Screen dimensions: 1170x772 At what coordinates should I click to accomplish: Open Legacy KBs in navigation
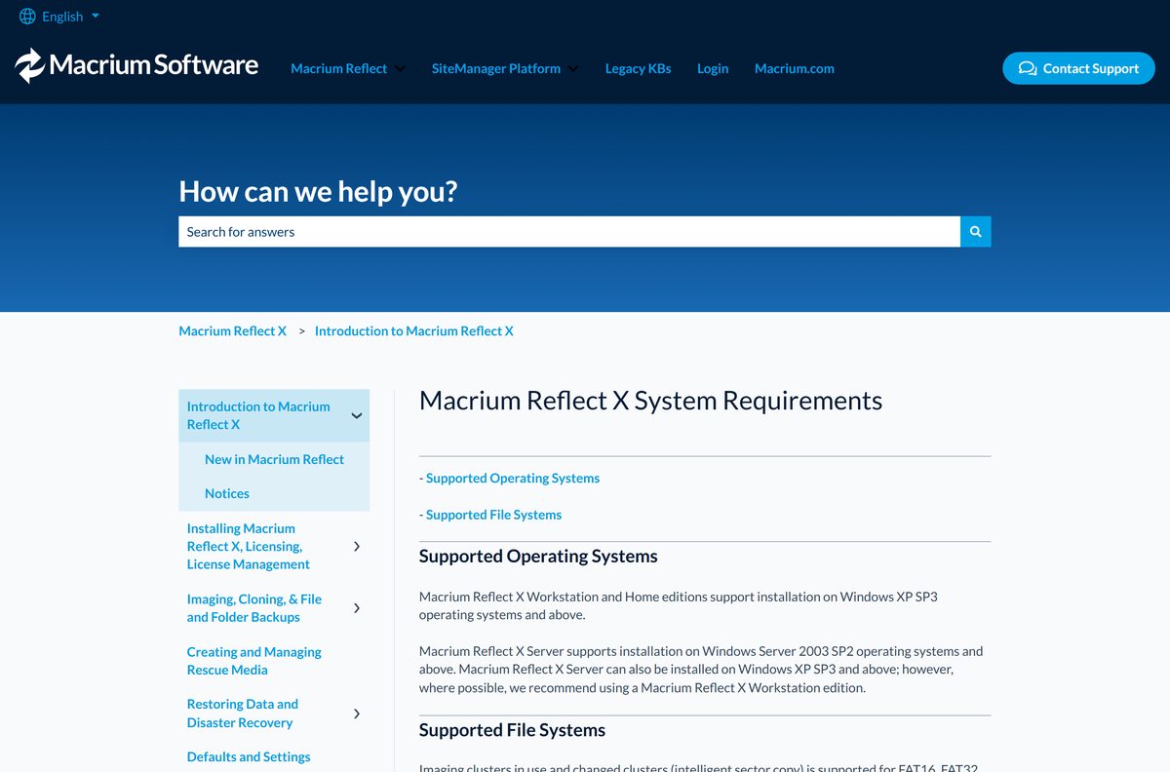coord(638,68)
